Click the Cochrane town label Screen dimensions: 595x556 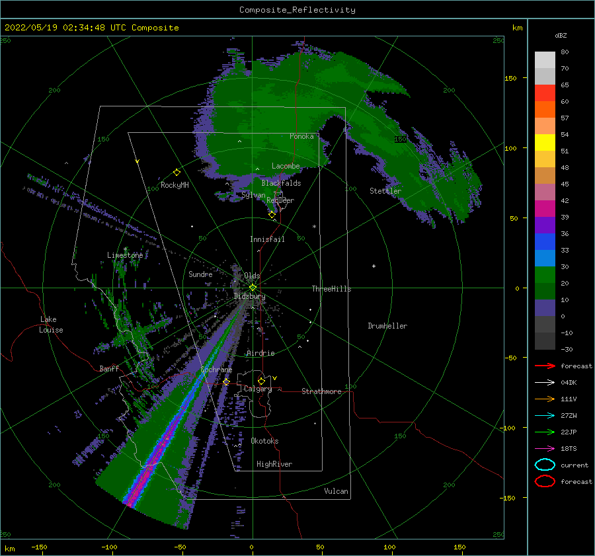216,370
